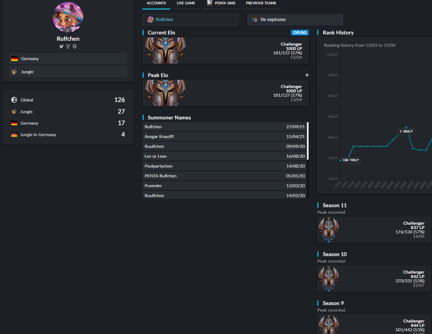Click the Germany flag in the rankings list
432x334 pixels.
click(14, 123)
